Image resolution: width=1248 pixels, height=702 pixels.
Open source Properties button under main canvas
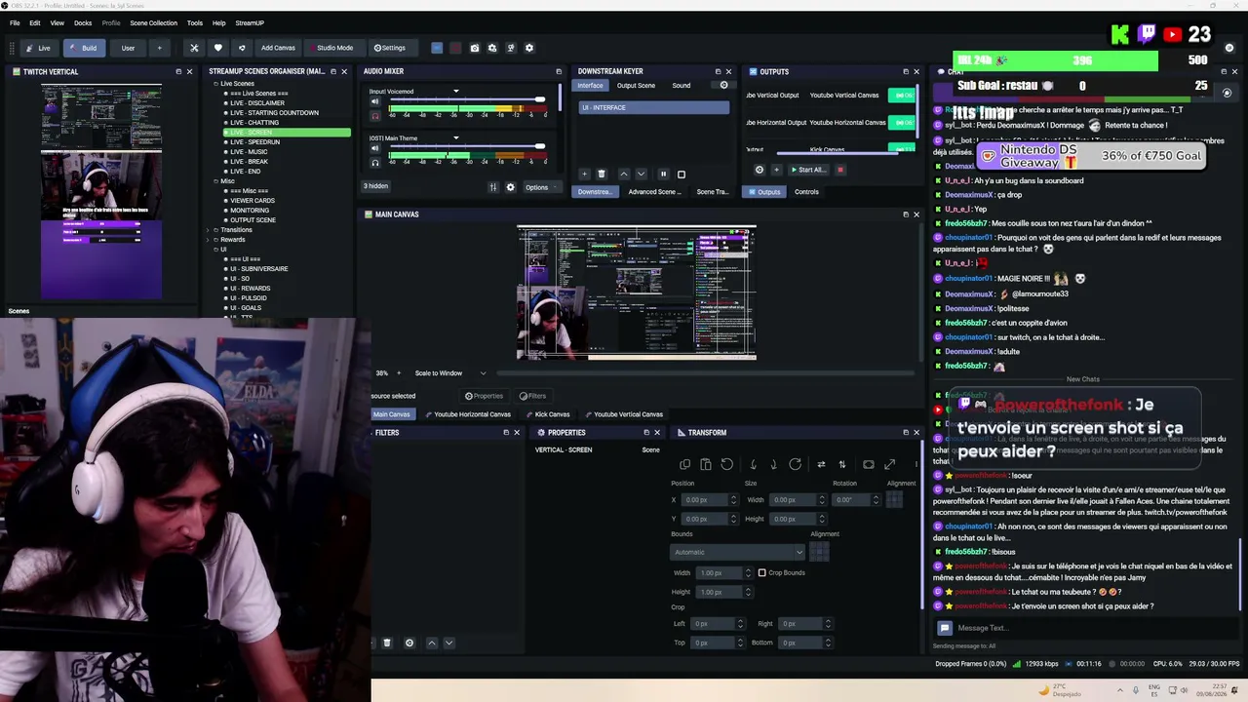[x=484, y=396]
